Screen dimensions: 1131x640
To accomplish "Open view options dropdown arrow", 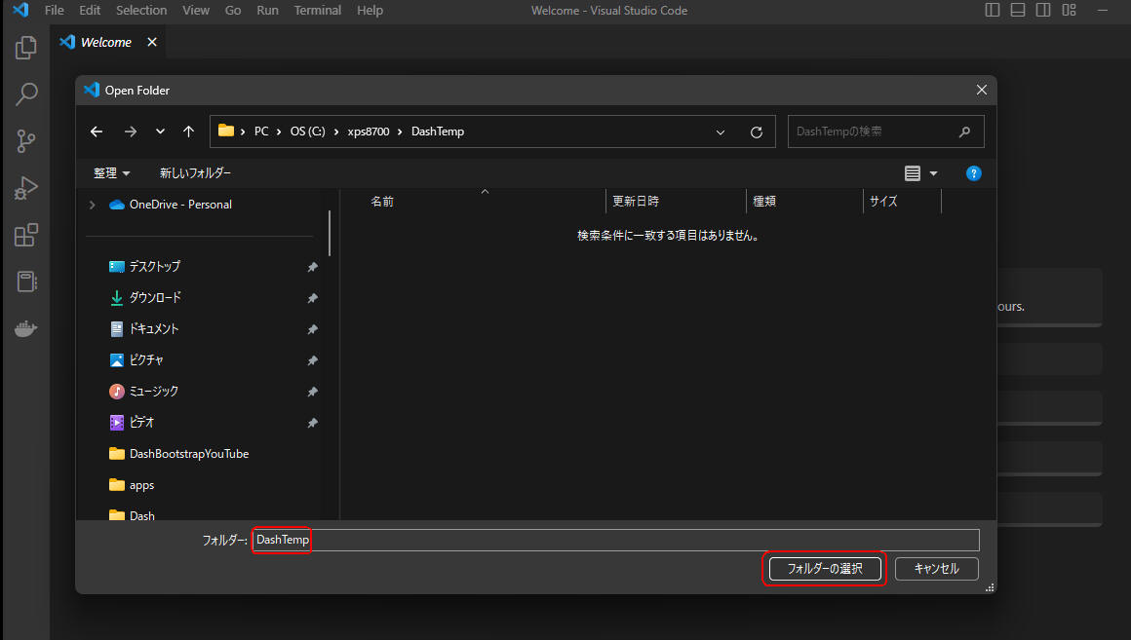I will pos(933,173).
